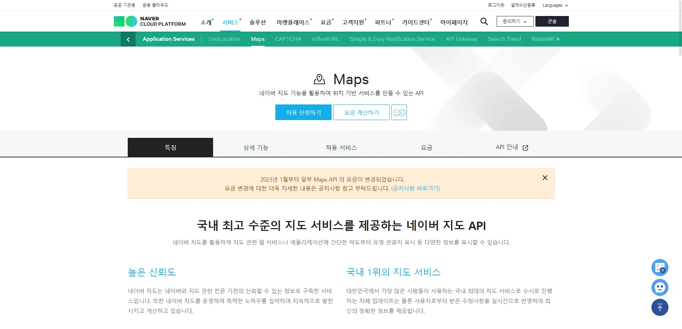Switch to the 적용 서비스 tab
The height and width of the screenshot is (329, 682).
pos(341,147)
